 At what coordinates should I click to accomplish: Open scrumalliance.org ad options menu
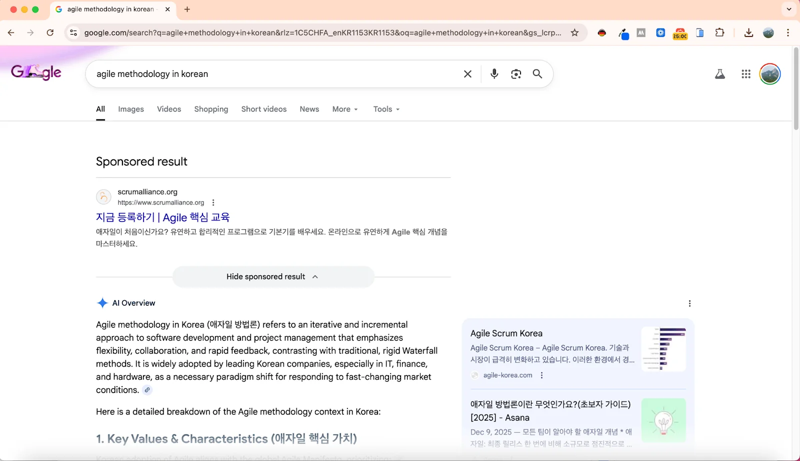213,202
